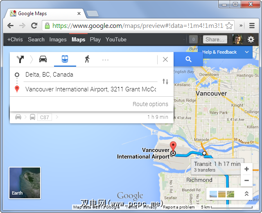262x213 pixels.
Task: Click the Downtown map label
Action: pos(209,75)
